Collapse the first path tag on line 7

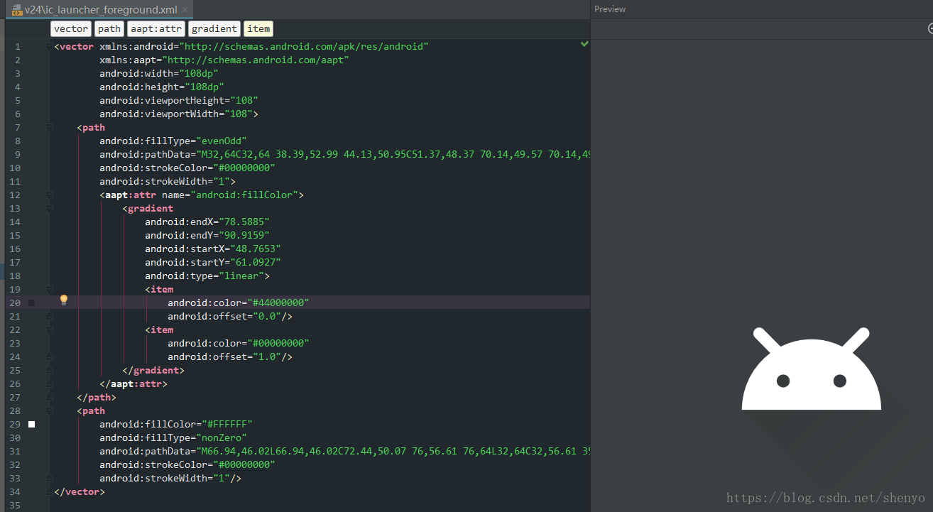click(49, 127)
